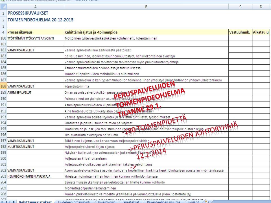The height and width of the screenshot is (203, 271).
Task: Select row 4 by its row header
Action: point(3,32)
